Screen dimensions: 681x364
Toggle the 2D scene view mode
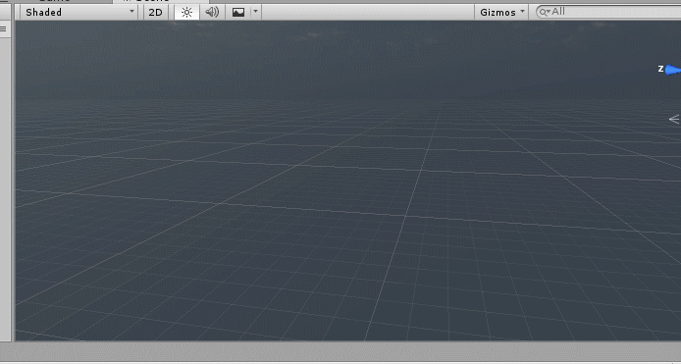(155, 12)
